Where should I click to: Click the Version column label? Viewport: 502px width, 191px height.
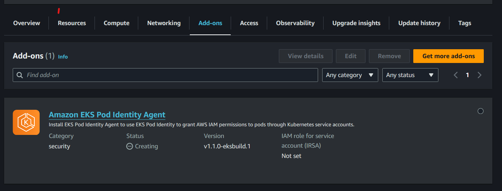coord(214,136)
